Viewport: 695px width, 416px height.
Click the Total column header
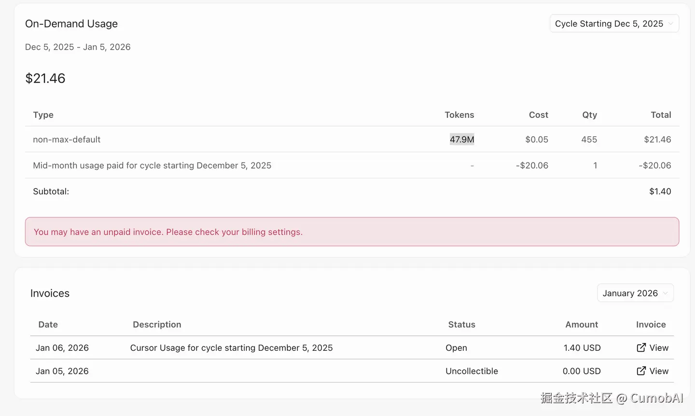[661, 115]
